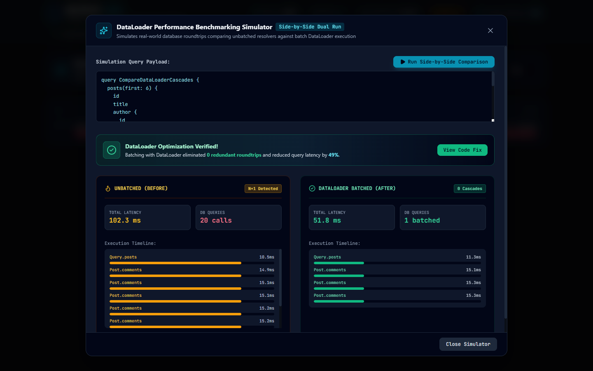593x371 pixels.
Task: Click the unbatched Post.comments 14.9ms value
Action: pyautogui.click(x=267, y=270)
